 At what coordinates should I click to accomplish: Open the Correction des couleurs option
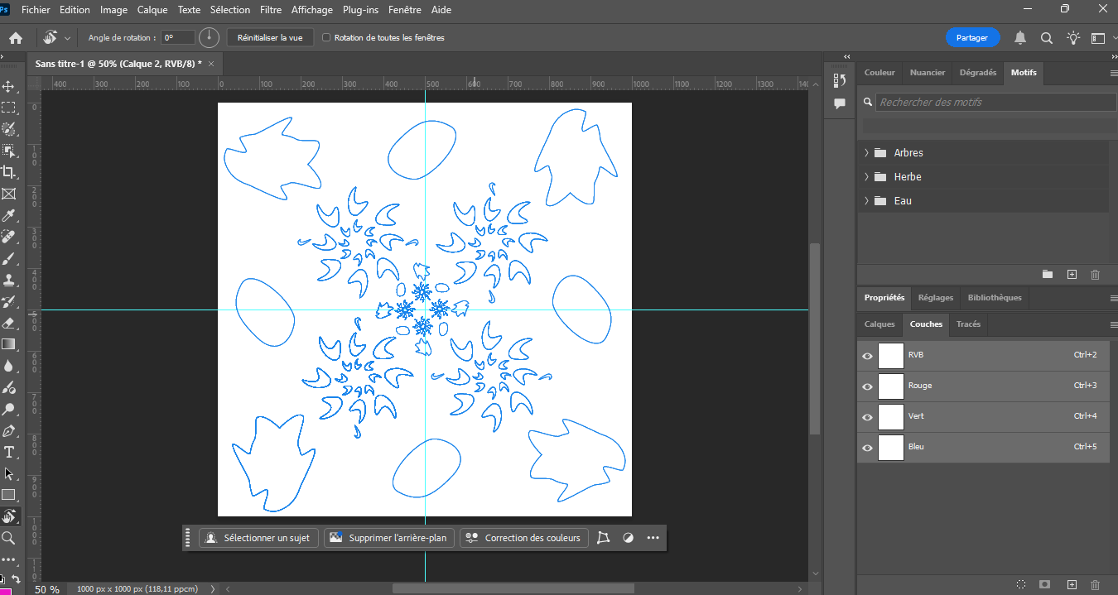point(523,538)
